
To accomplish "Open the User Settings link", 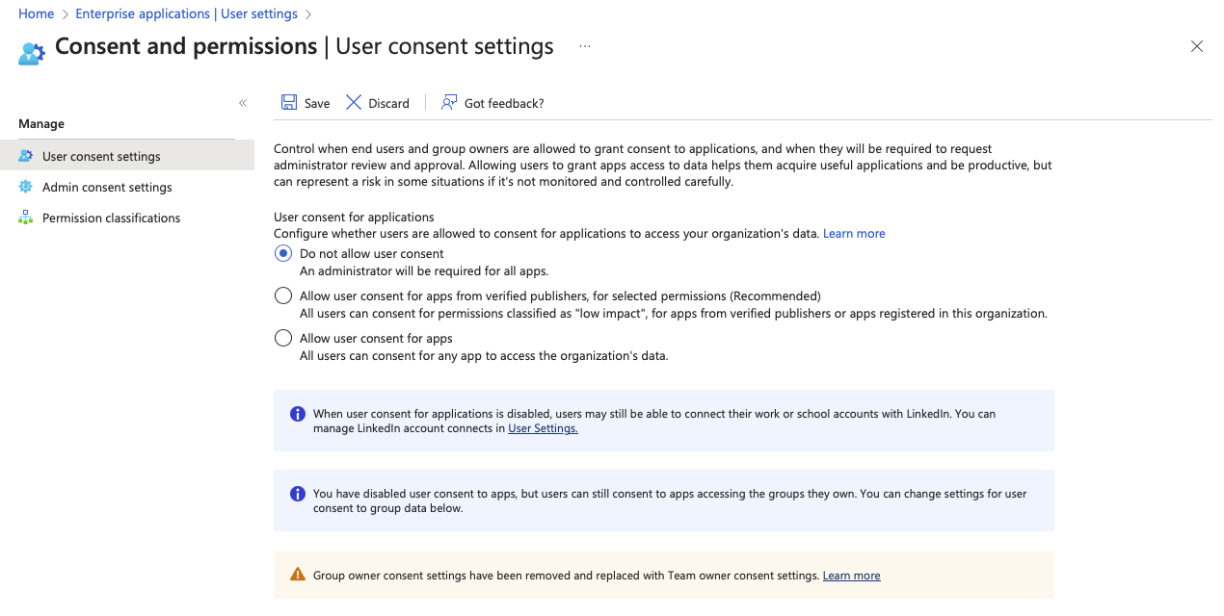I will click(x=543, y=428).
